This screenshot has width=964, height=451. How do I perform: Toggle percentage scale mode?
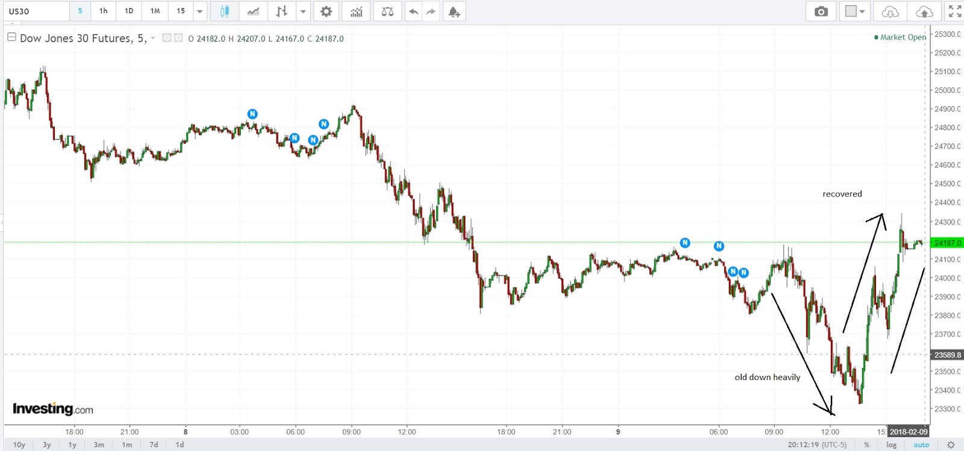click(866, 445)
